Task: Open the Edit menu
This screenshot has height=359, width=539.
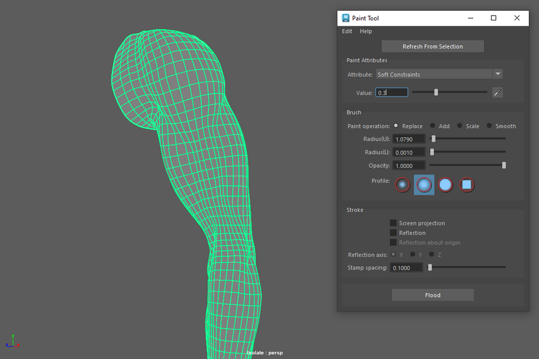Action: pos(347,31)
